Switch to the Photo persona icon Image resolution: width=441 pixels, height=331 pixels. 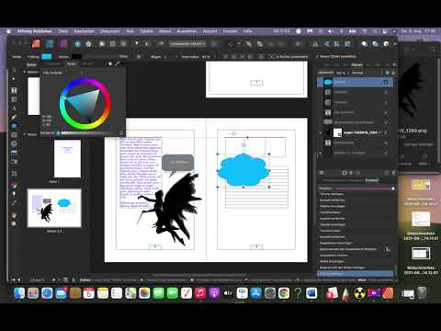tap(63, 44)
